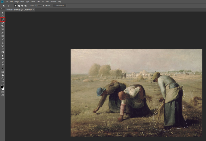Screen dimensions: 206x141
Task: Select the Frame tool
Action: click(3, 30)
